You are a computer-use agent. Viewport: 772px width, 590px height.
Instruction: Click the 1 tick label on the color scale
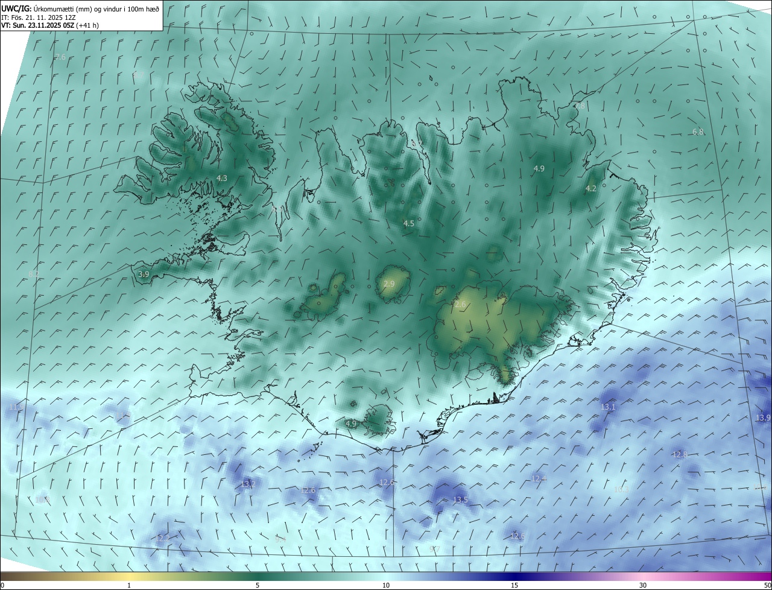[x=129, y=585]
